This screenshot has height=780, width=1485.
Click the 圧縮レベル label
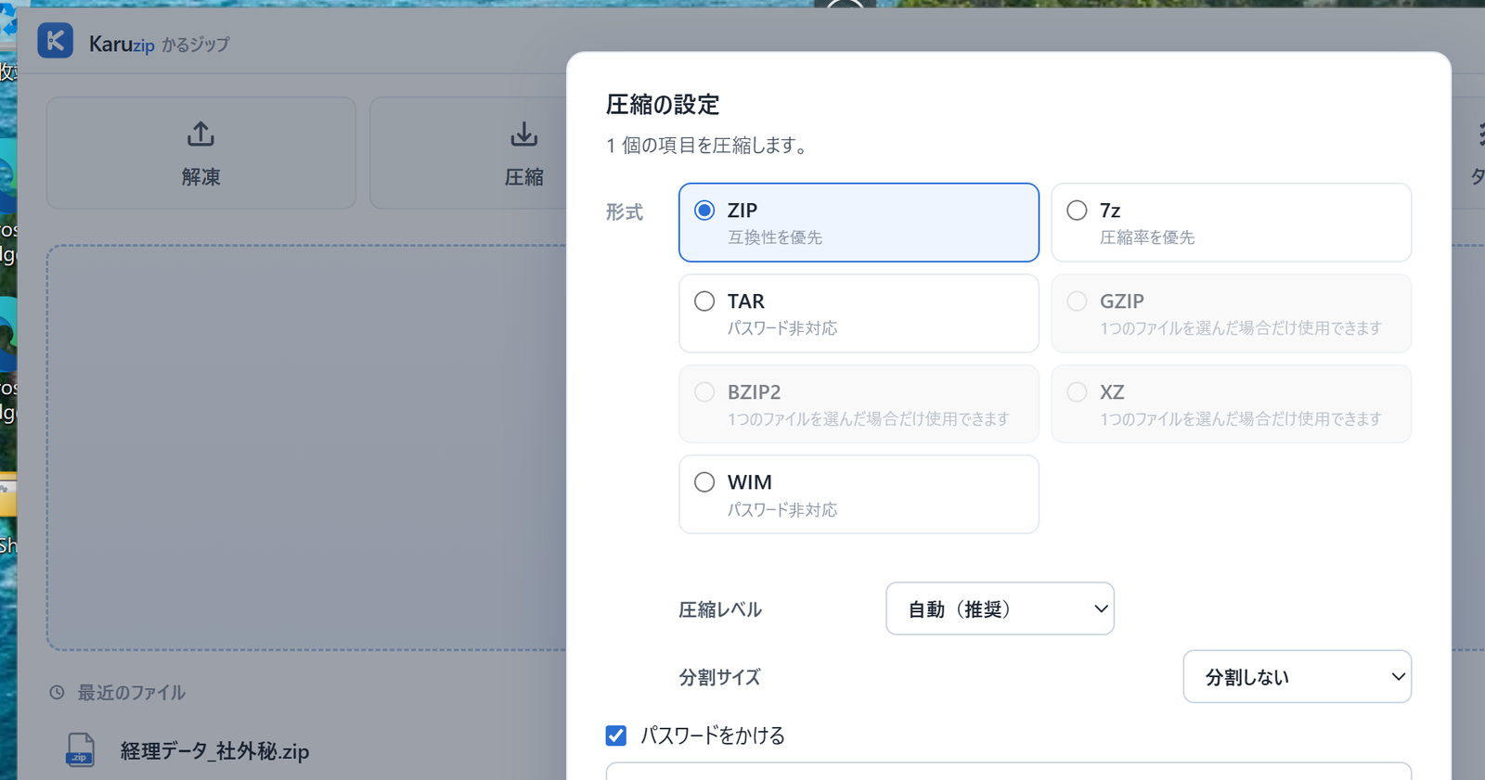click(x=720, y=609)
